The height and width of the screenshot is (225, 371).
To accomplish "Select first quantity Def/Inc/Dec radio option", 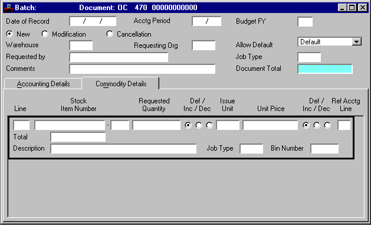I will coord(188,125).
